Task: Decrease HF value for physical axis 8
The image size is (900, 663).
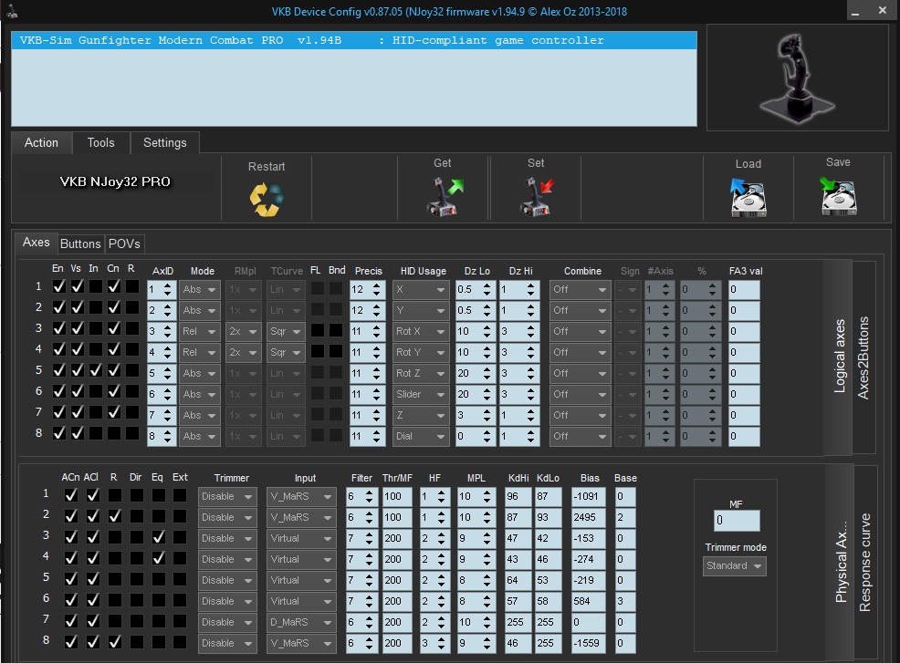Action: tap(441, 647)
